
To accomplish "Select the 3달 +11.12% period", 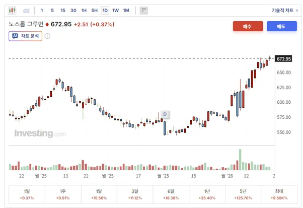I will tap(135, 194).
